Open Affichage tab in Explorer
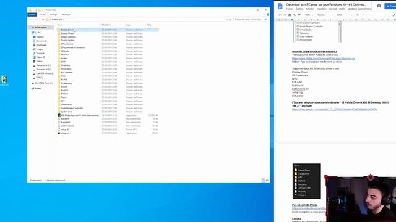396x222 pixels. click(x=66, y=15)
